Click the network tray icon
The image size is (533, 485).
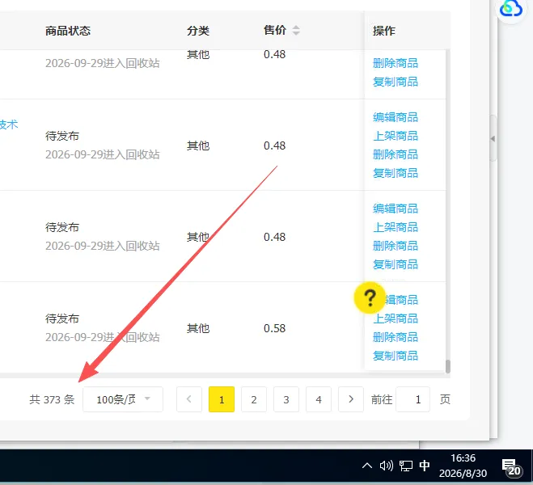405,466
